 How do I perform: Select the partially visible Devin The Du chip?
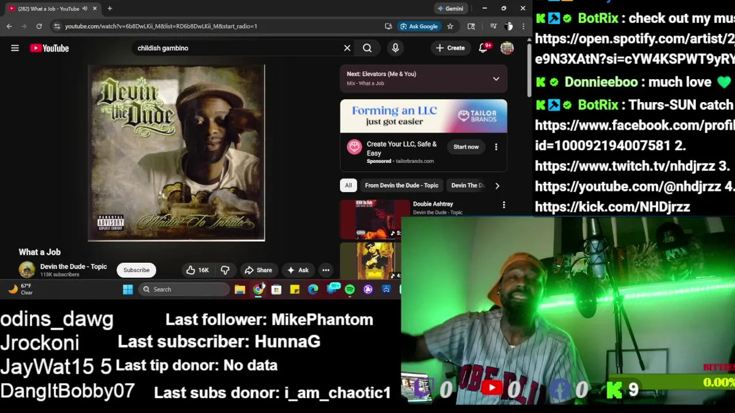tap(467, 185)
